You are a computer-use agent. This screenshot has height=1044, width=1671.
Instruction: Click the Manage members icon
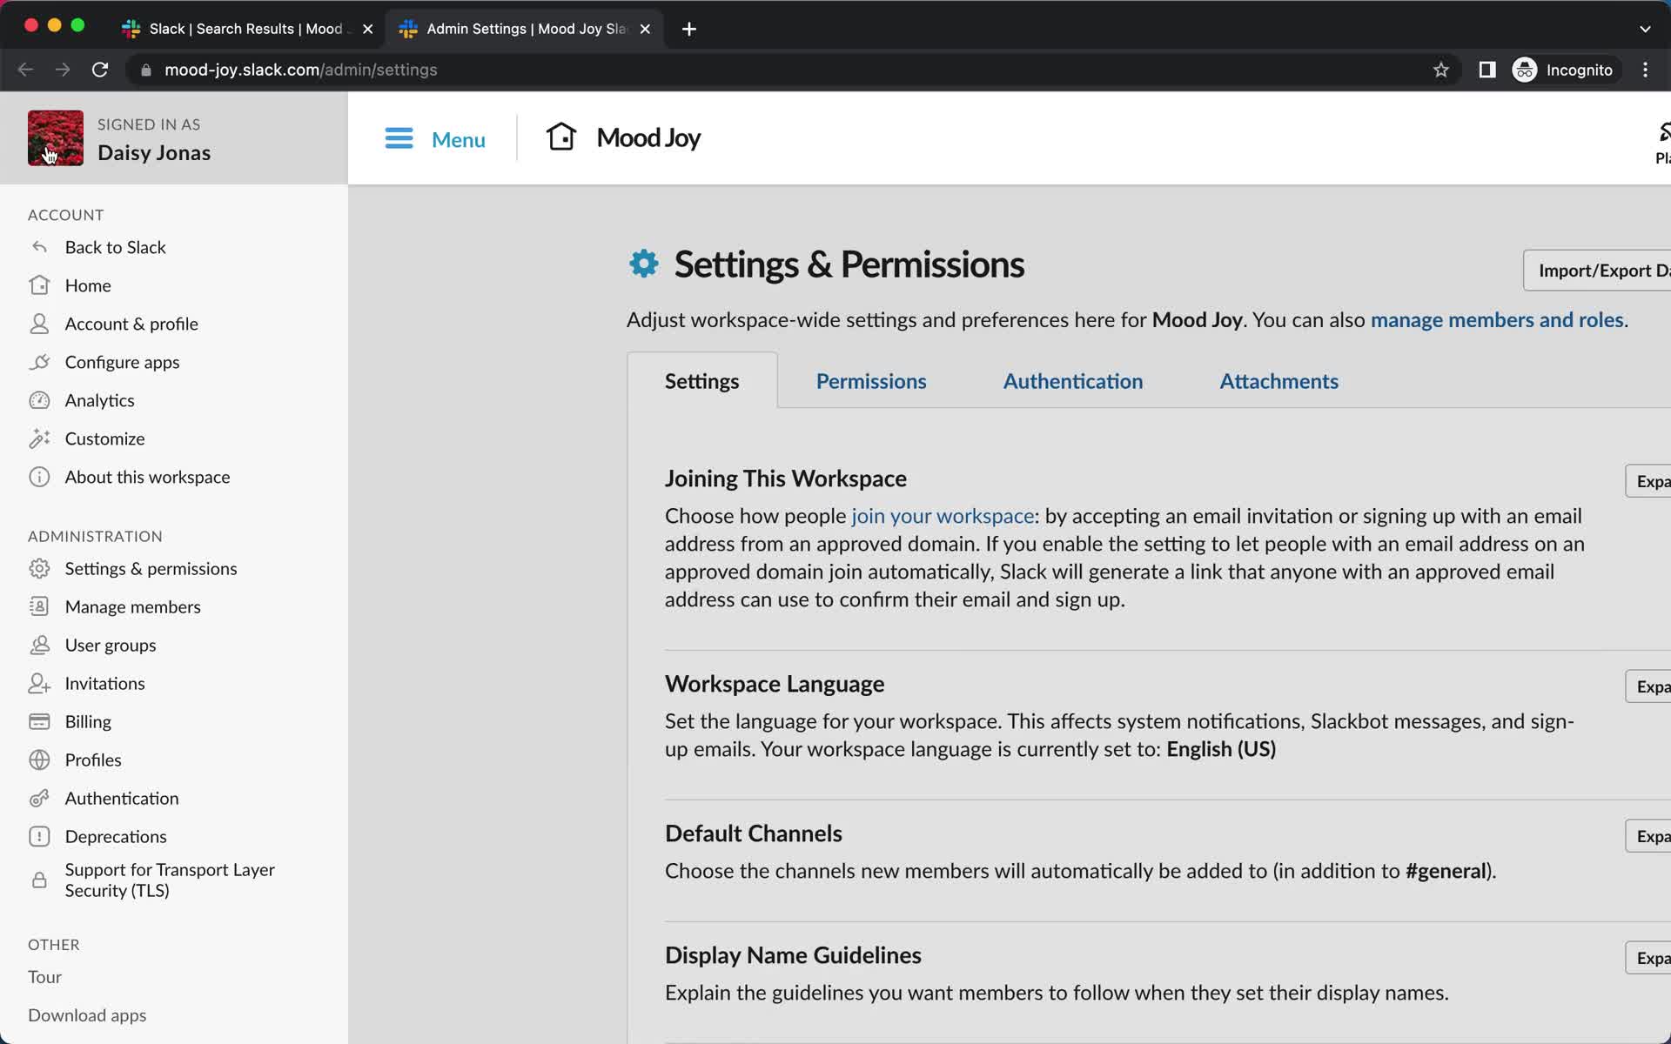pos(38,605)
